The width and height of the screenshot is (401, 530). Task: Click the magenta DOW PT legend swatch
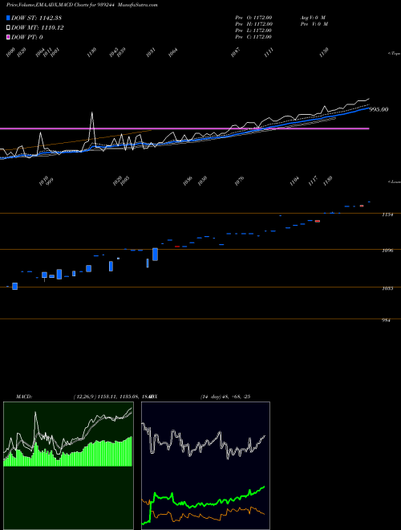pyautogui.click(x=8, y=37)
